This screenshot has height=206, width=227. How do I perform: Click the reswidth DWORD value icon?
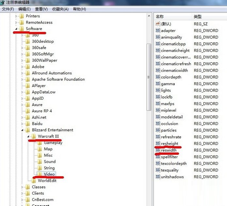pyautogui.click(x=157, y=150)
